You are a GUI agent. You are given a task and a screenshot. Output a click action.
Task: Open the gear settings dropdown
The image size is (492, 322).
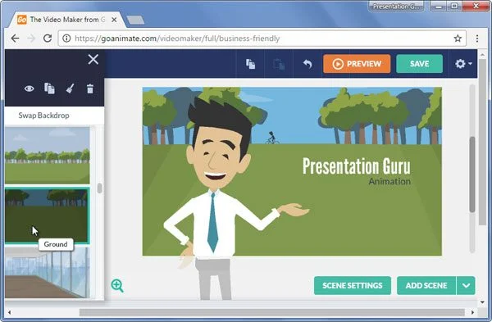(463, 64)
